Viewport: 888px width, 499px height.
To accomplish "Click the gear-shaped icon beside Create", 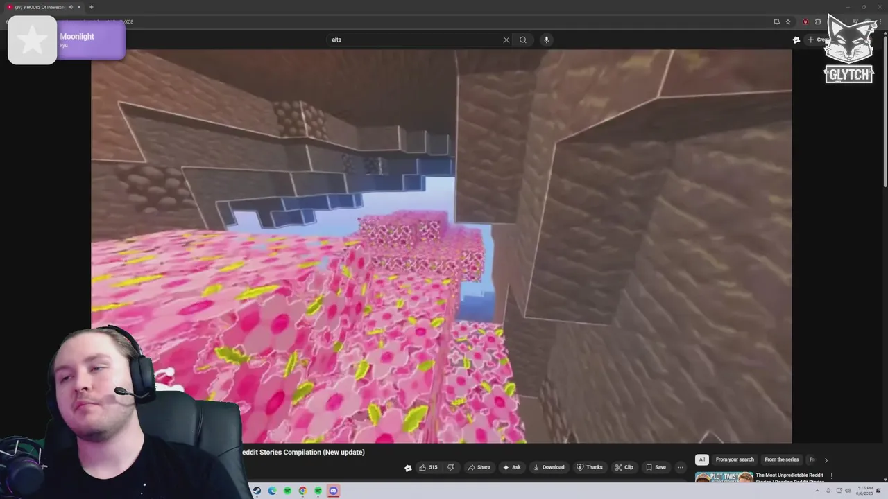I will coord(796,40).
